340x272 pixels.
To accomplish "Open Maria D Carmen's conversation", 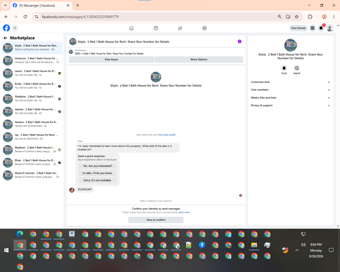I will point(32,175).
